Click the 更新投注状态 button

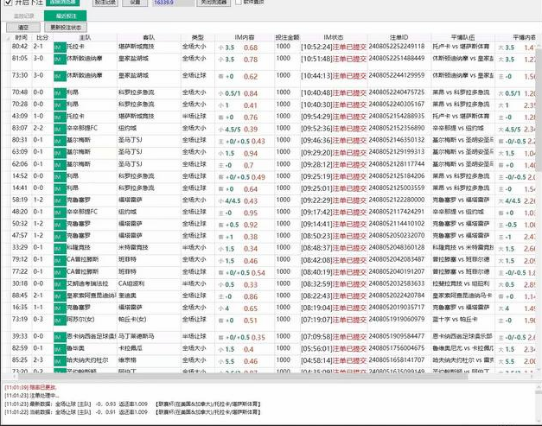coord(67,27)
